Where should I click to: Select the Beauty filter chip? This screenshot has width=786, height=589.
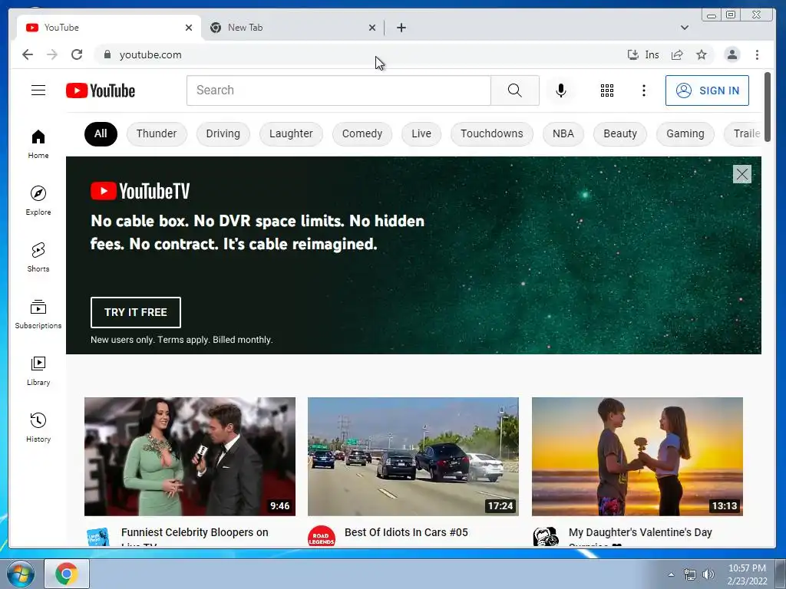[620, 133]
